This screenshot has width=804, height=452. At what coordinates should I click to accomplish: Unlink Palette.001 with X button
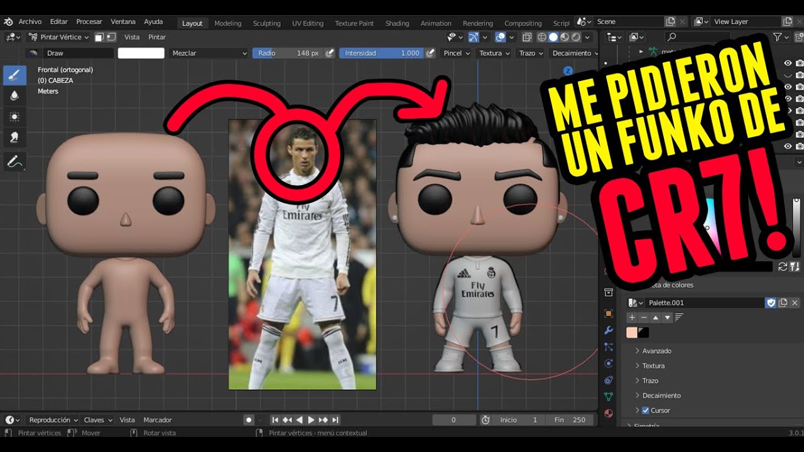[x=795, y=303]
